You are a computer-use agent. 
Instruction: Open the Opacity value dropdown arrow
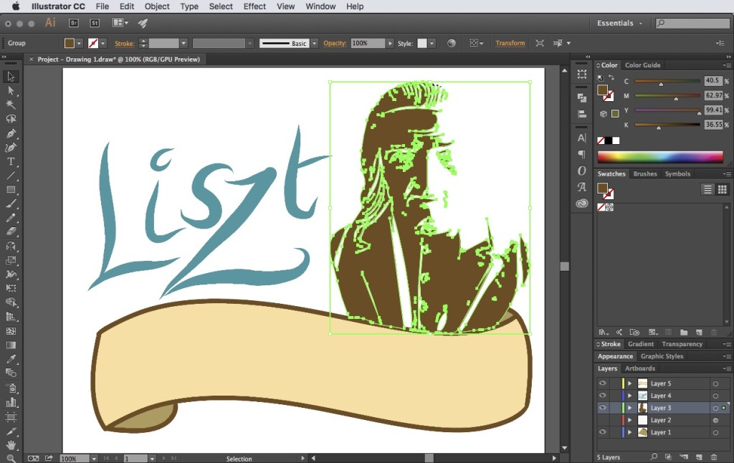(390, 43)
